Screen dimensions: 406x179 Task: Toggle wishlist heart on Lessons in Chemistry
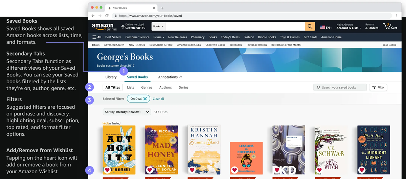click(x=234, y=170)
